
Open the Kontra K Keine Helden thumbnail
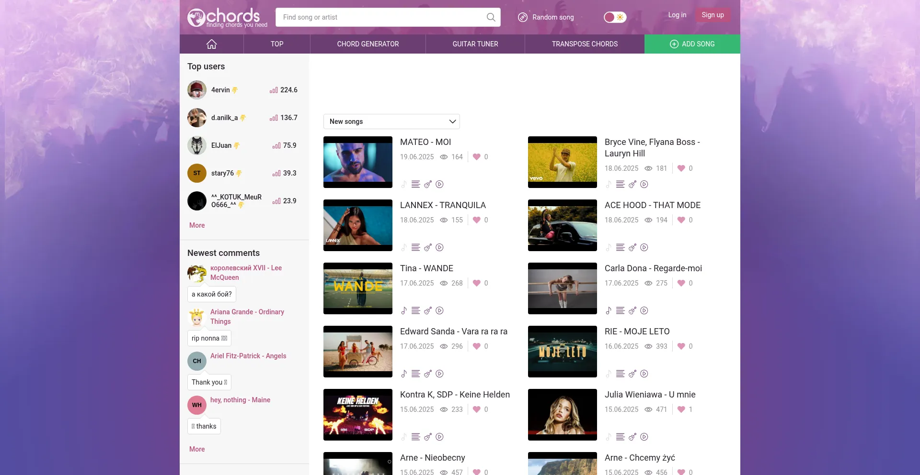[358, 415]
